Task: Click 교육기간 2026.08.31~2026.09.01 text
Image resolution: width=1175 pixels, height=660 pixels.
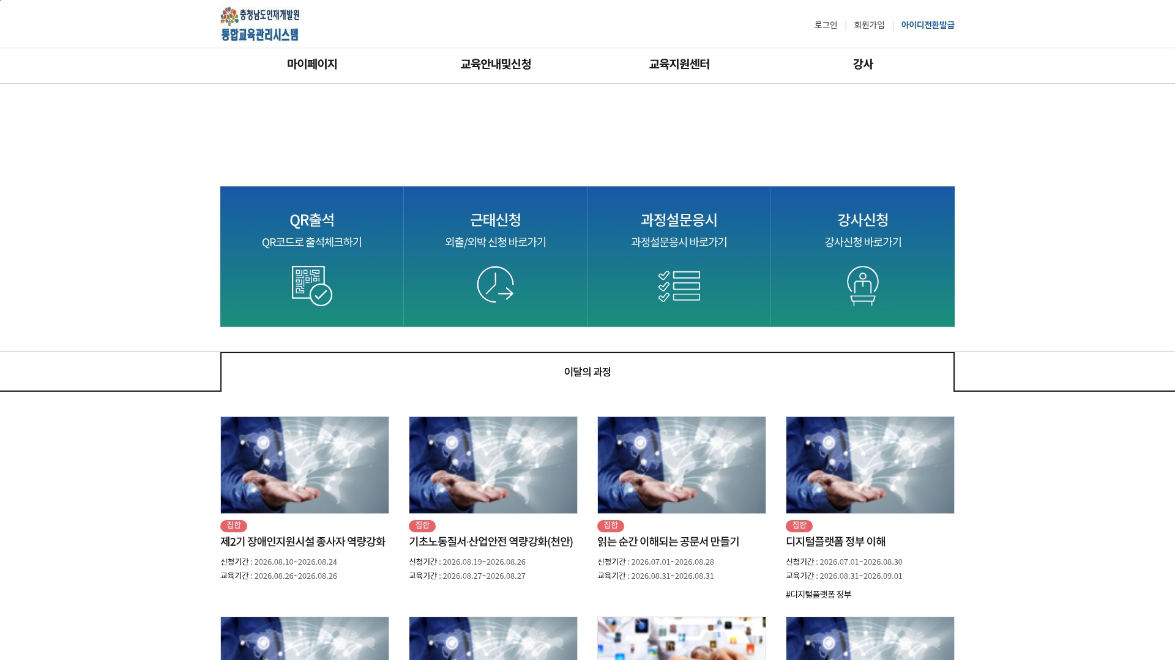Action: pos(845,576)
